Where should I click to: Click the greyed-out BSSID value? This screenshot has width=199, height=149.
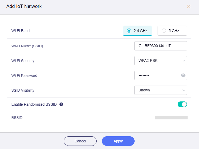[171, 118]
